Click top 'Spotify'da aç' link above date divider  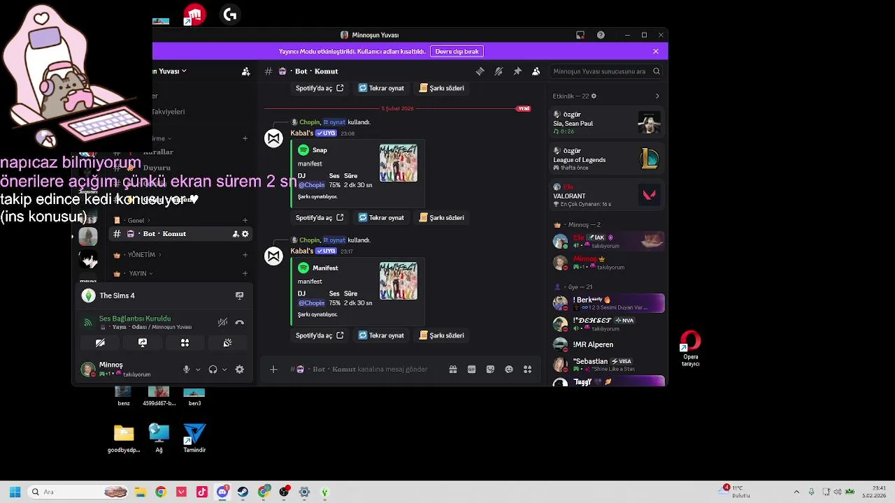(x=320, y=88)
